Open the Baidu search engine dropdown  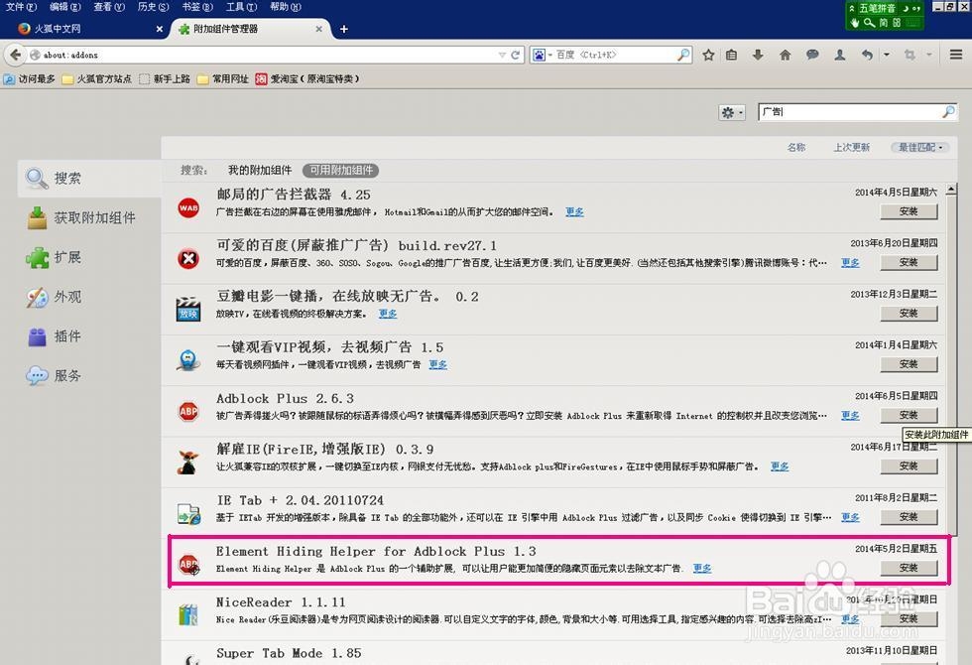[543, 55]
